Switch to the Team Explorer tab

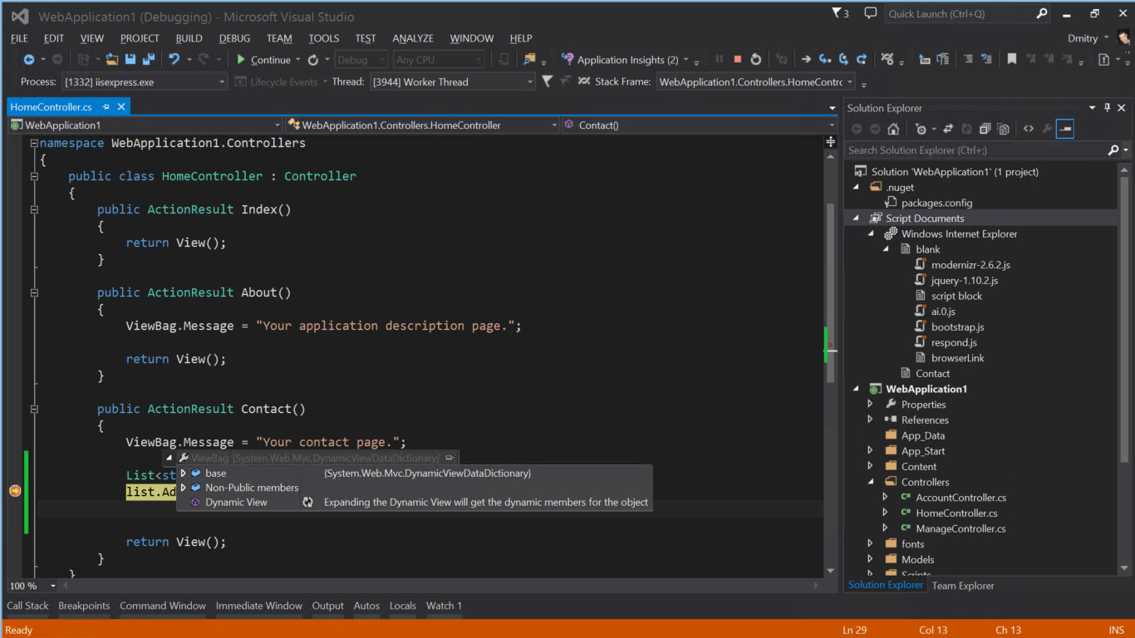tap(962, 586)
